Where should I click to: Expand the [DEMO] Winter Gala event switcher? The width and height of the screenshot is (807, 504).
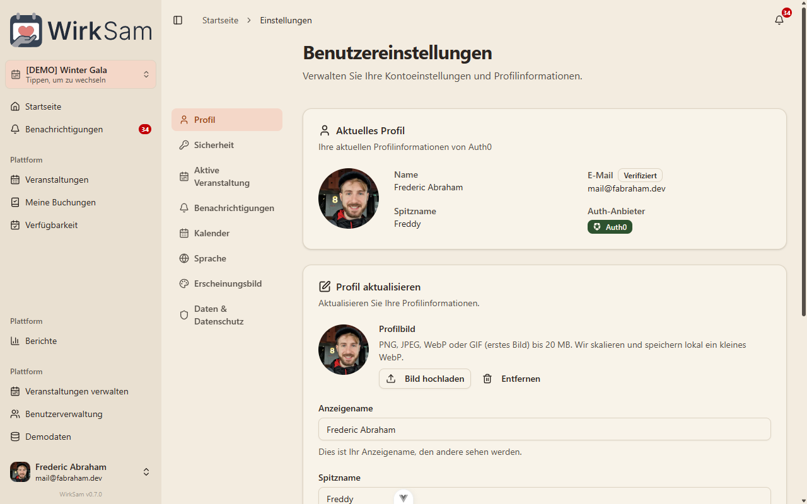81,74
